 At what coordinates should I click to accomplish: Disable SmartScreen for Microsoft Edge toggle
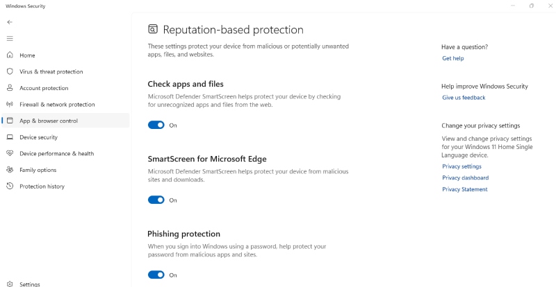(156, 200)
